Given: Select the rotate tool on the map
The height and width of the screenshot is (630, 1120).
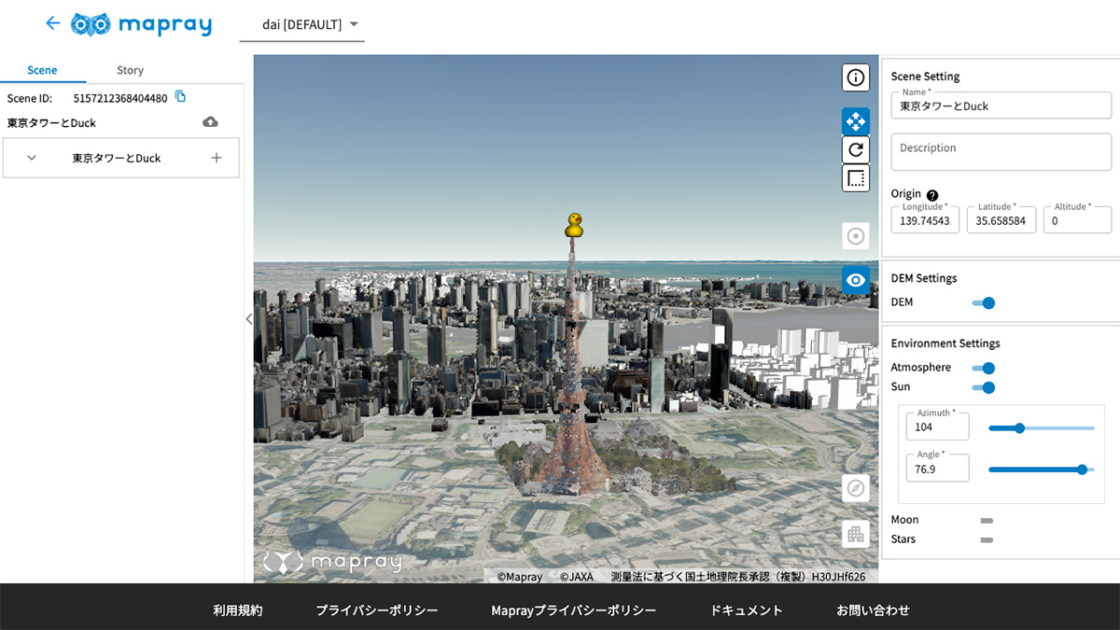Looking at the screenshot, I should (x=855, y=149).
